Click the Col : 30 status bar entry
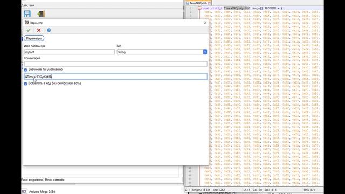 tap(257, 190)
